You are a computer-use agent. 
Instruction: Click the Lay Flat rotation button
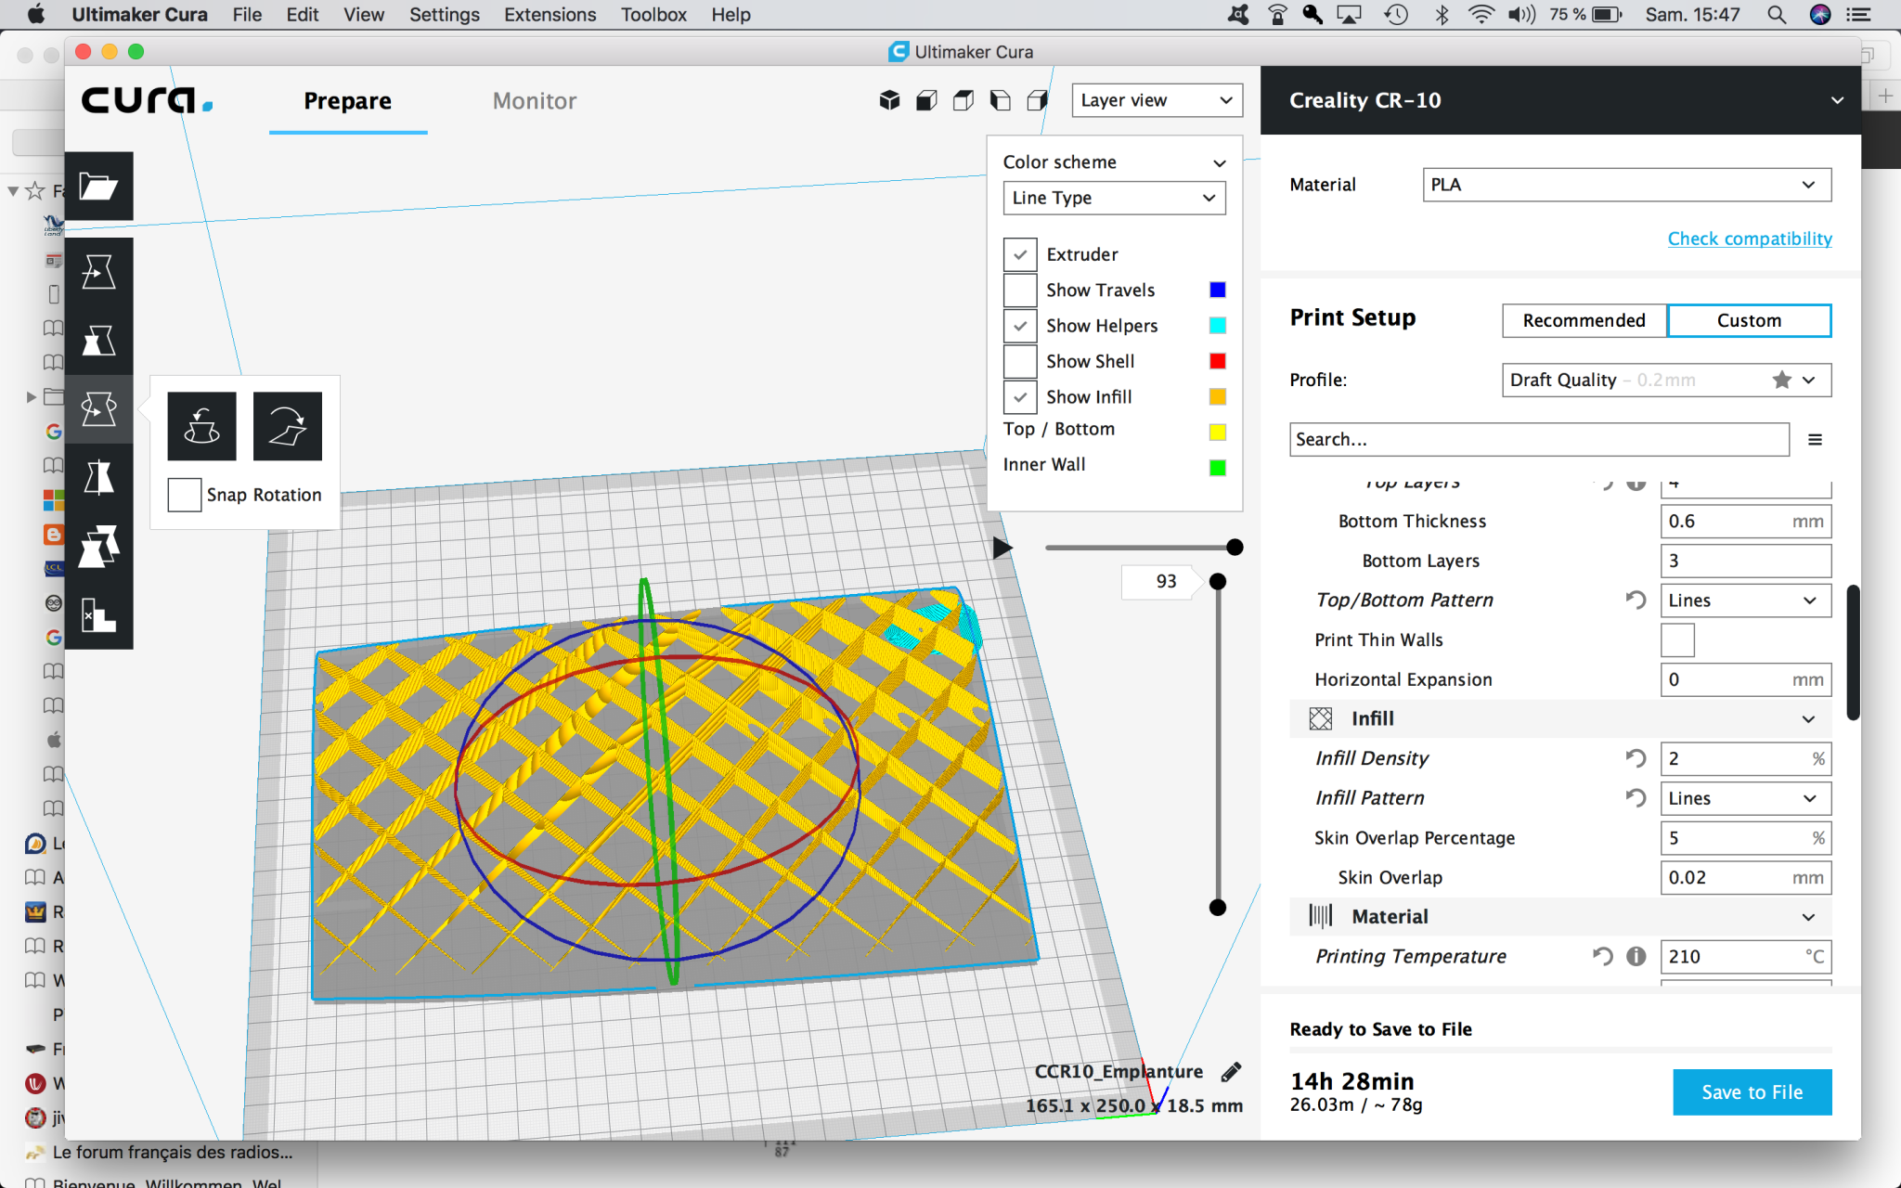(288, 426)
